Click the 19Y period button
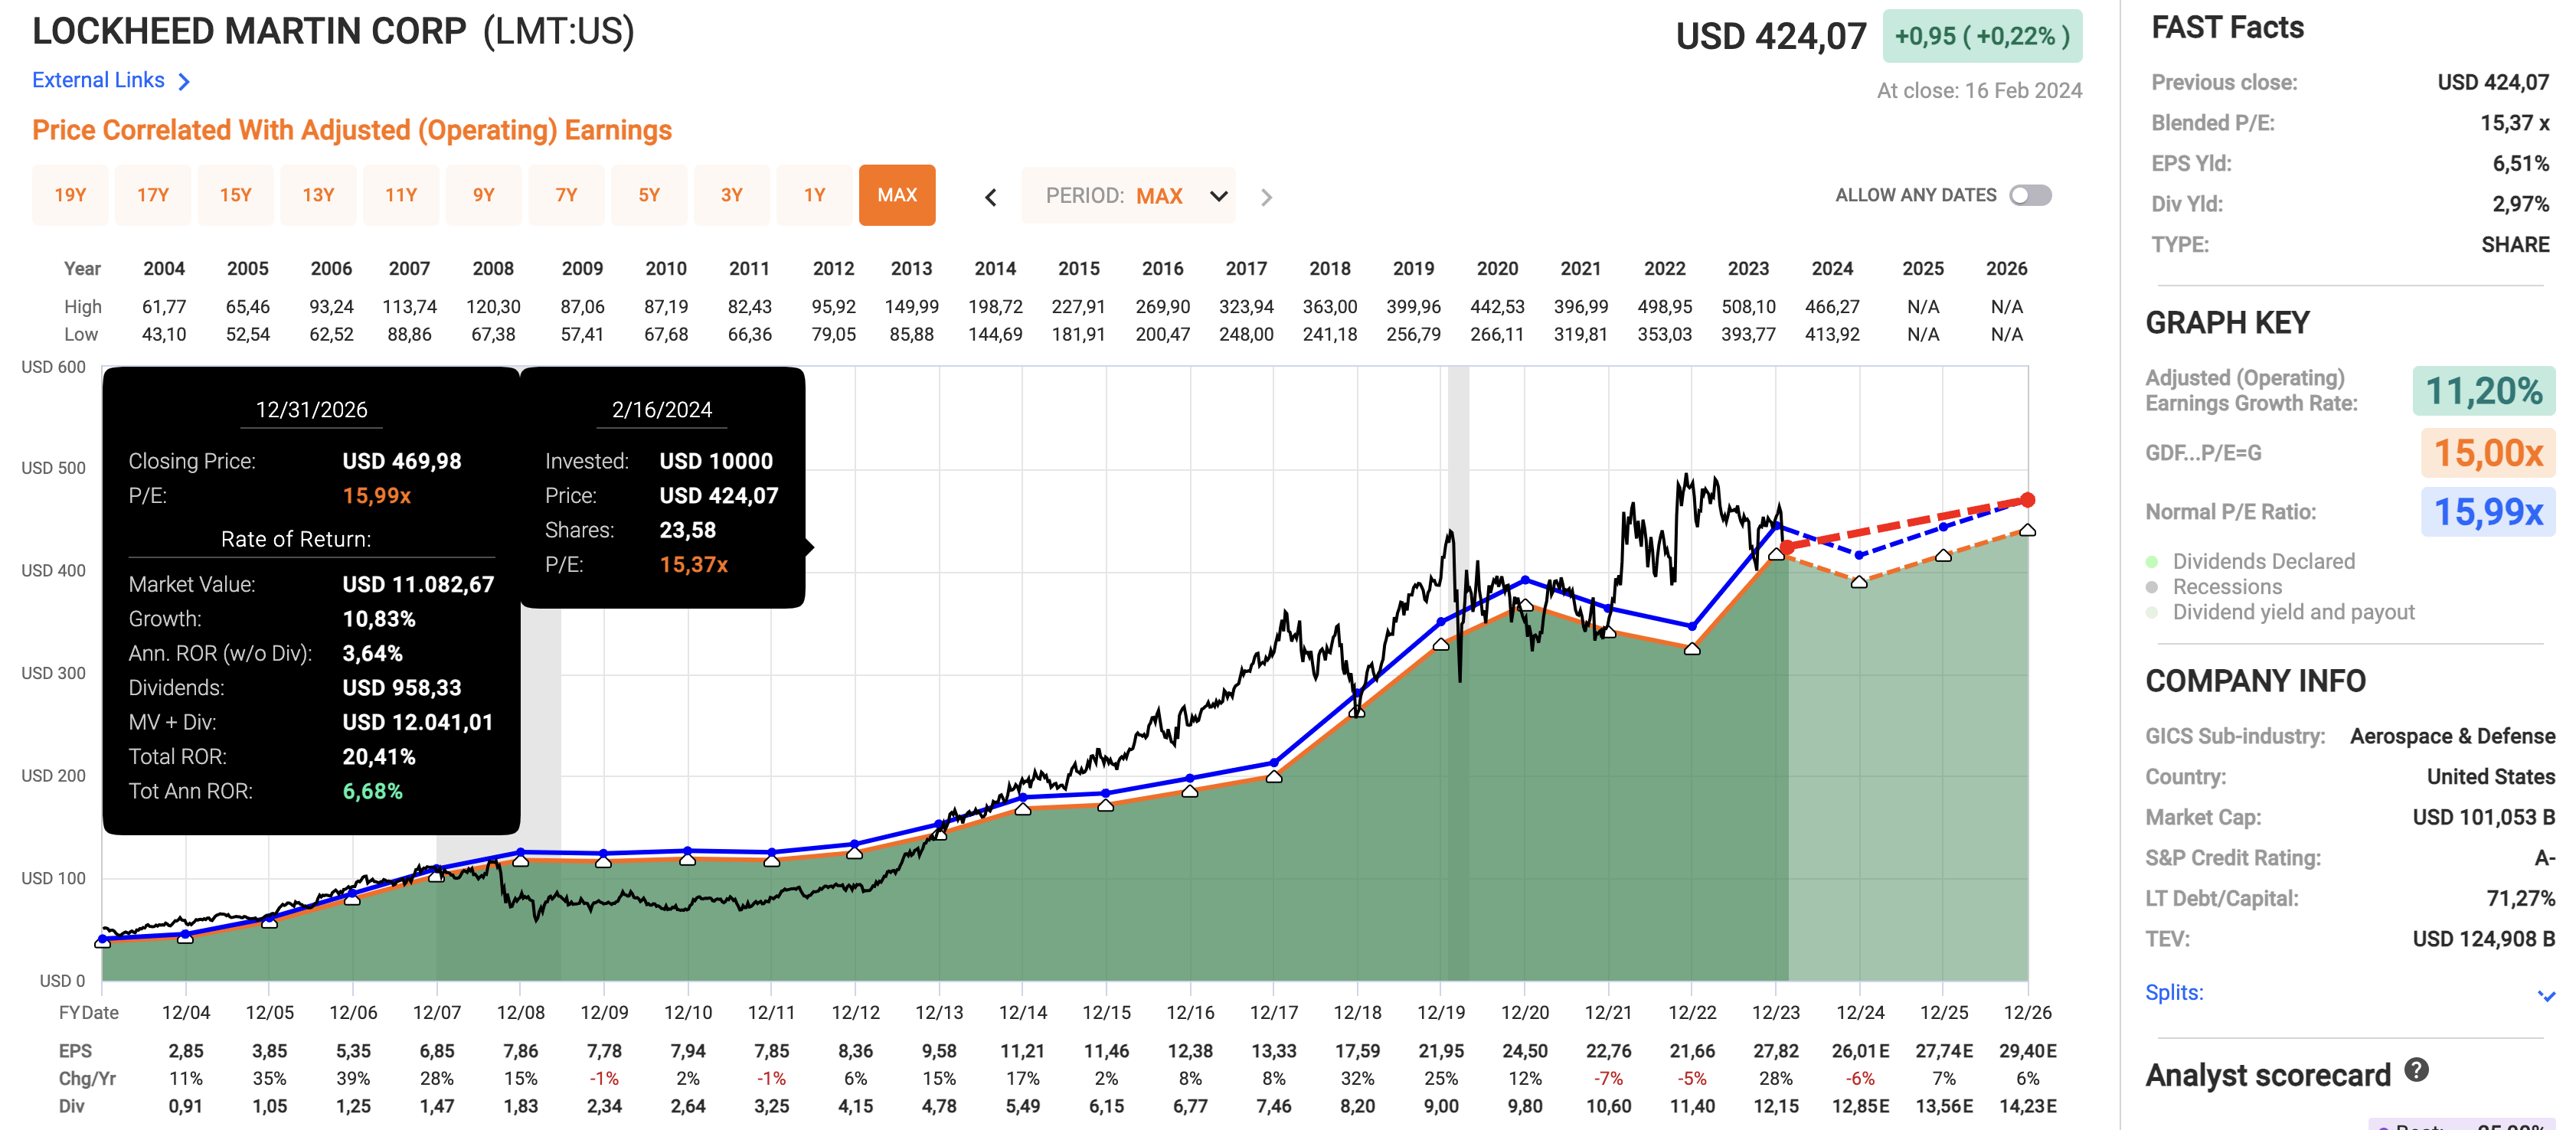The width and height of the screenshot is (2576, 1130). pos(70,195)
